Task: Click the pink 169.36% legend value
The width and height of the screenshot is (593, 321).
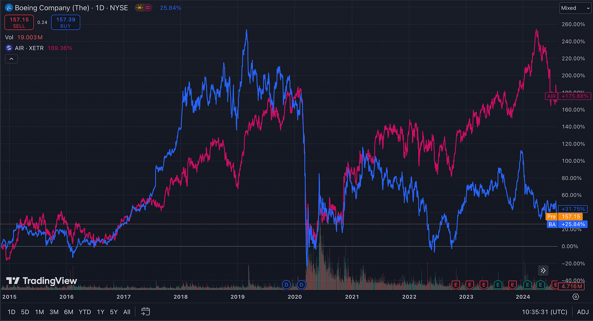Action: coord(60,48)
